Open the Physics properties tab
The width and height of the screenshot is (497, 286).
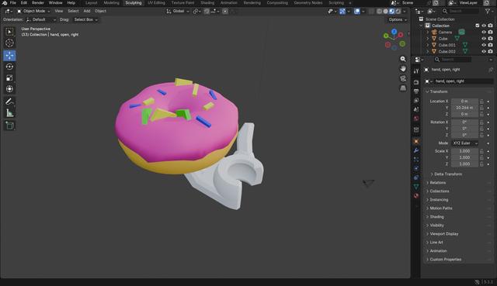(416, 168)
